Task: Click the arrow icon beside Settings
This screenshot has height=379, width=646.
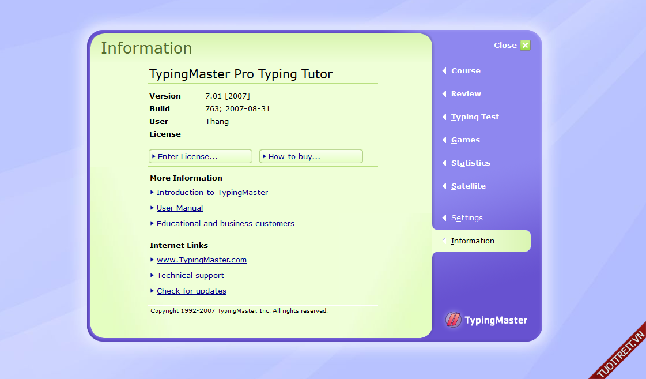Action: (444, 218)
